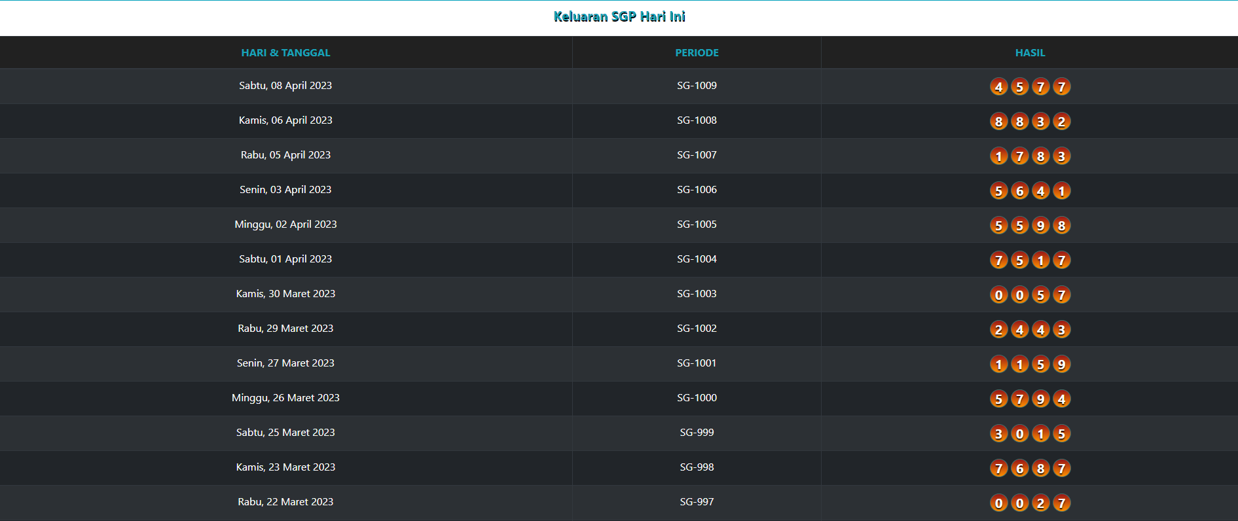Viewport: 1238px width, 521px height.
Task: Click date cell 'Kamis, 23 Maret 2023'
Action: (285, 467)
